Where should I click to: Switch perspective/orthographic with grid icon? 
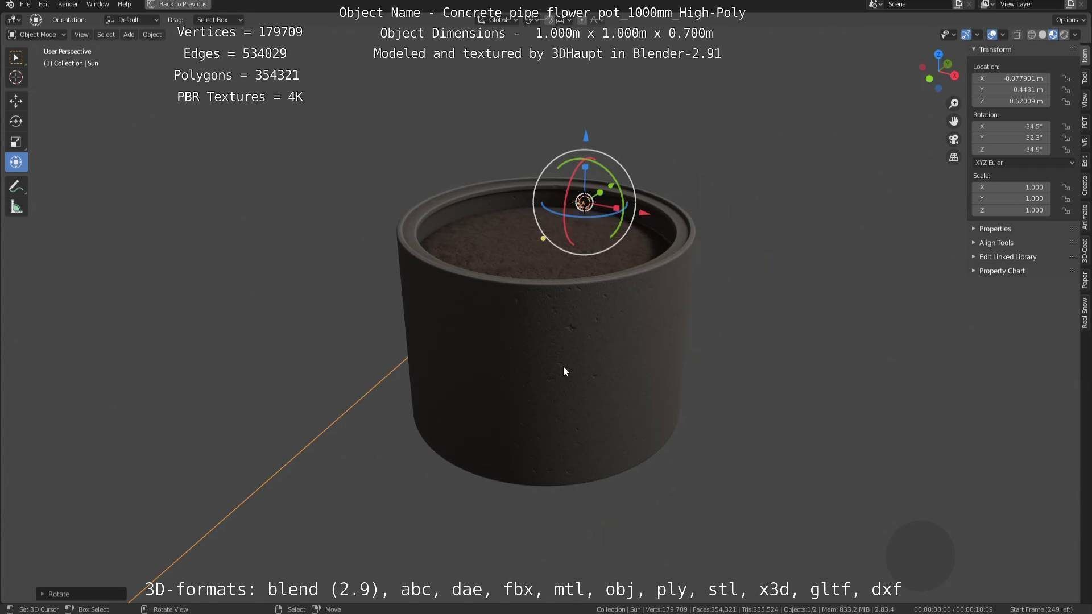(954, 157)
